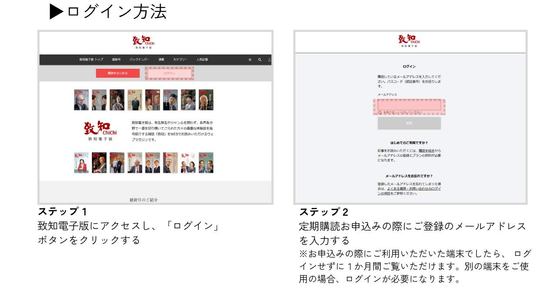Open bottom-row cover of woman in red jacket

tap(81, 163)
